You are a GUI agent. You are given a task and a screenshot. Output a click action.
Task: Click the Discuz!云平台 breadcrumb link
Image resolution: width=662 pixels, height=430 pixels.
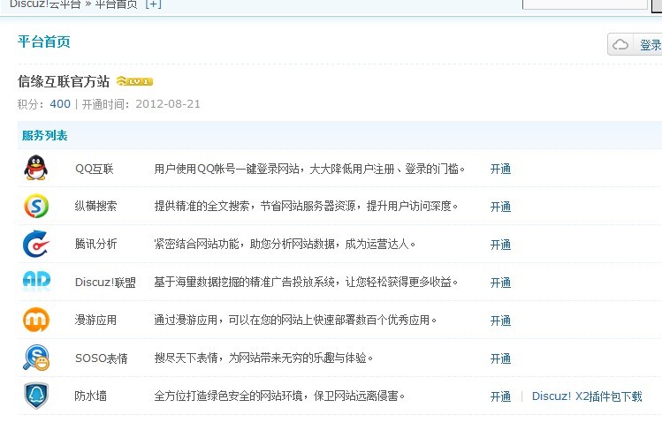click(45, 4)
